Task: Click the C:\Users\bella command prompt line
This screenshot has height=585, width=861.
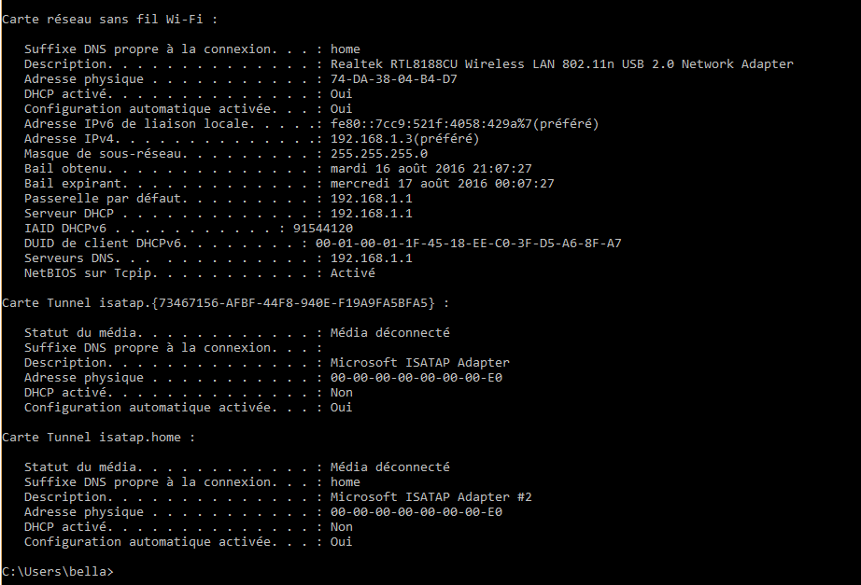Action: [58, 571]
